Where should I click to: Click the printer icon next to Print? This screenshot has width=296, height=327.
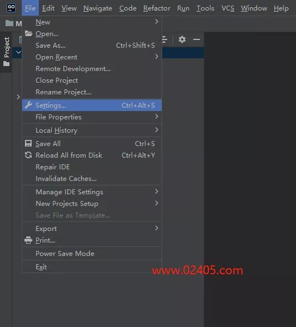(x=28, y=240)
